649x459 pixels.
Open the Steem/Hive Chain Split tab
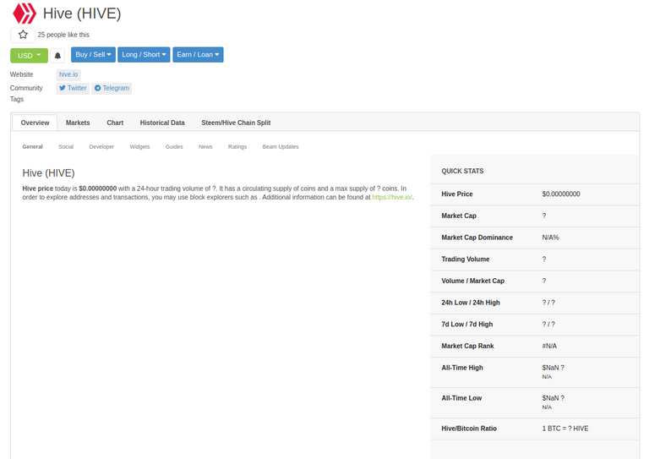coord(236,123)
